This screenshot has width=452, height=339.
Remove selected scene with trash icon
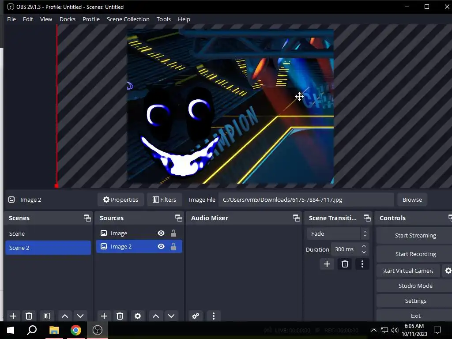coord(29,316)
